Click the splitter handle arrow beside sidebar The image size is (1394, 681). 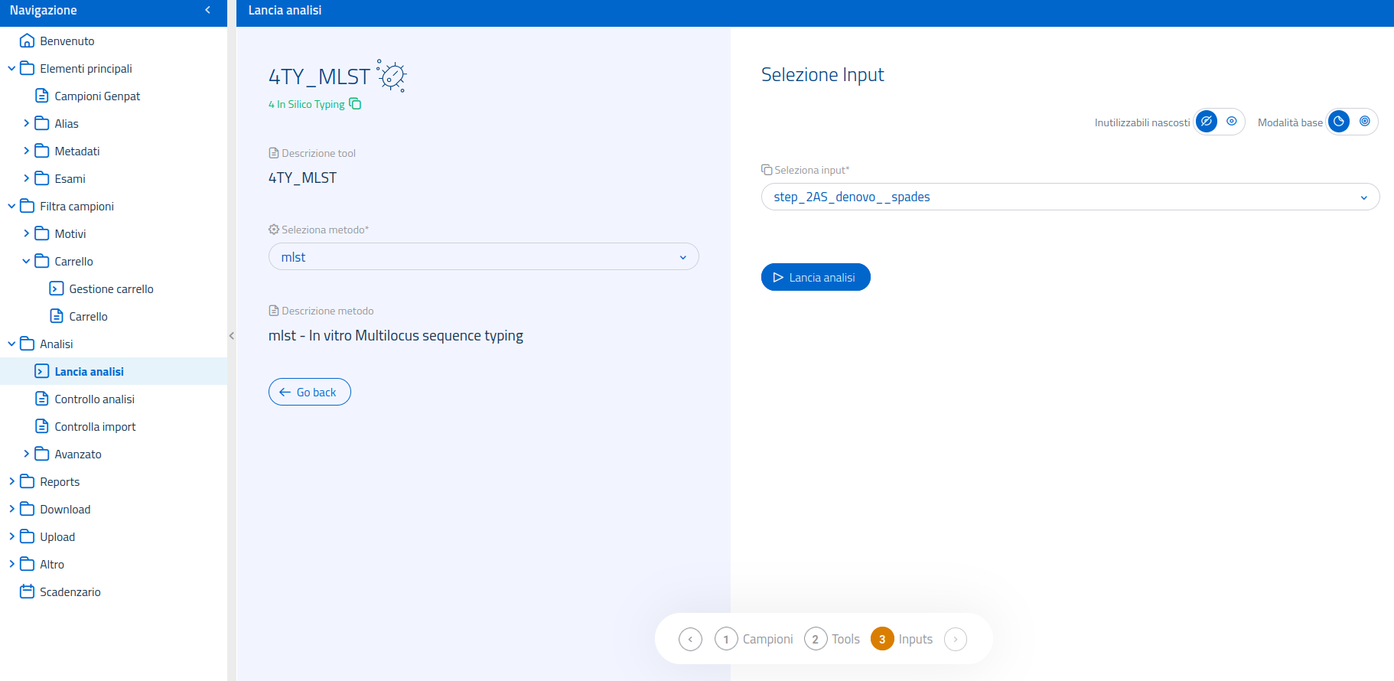[x=231, y=335]
